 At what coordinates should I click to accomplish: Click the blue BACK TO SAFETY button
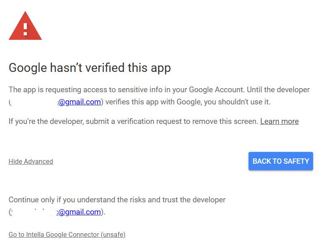[281, 161]
